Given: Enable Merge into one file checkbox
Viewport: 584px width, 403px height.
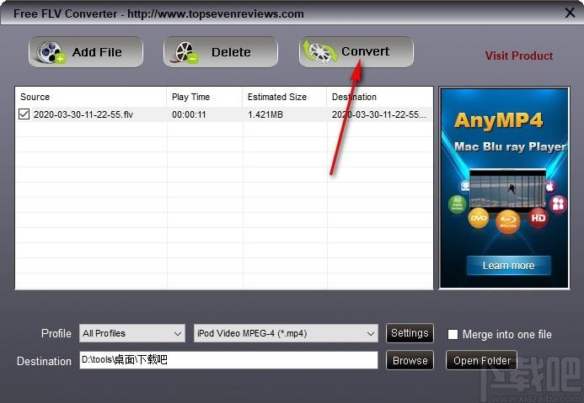Looking at the screenshot, I should (x=453, y=334).
